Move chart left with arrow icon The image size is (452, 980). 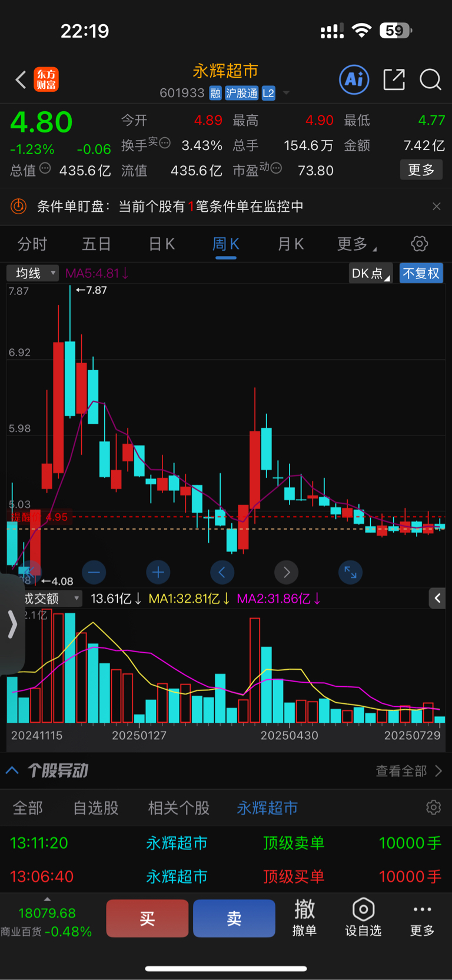click(x=222, y=572)
